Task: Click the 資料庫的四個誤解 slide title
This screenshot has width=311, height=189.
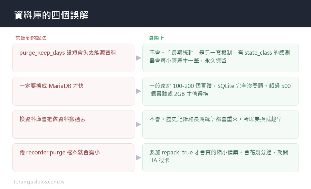Action: coord(51,15)
